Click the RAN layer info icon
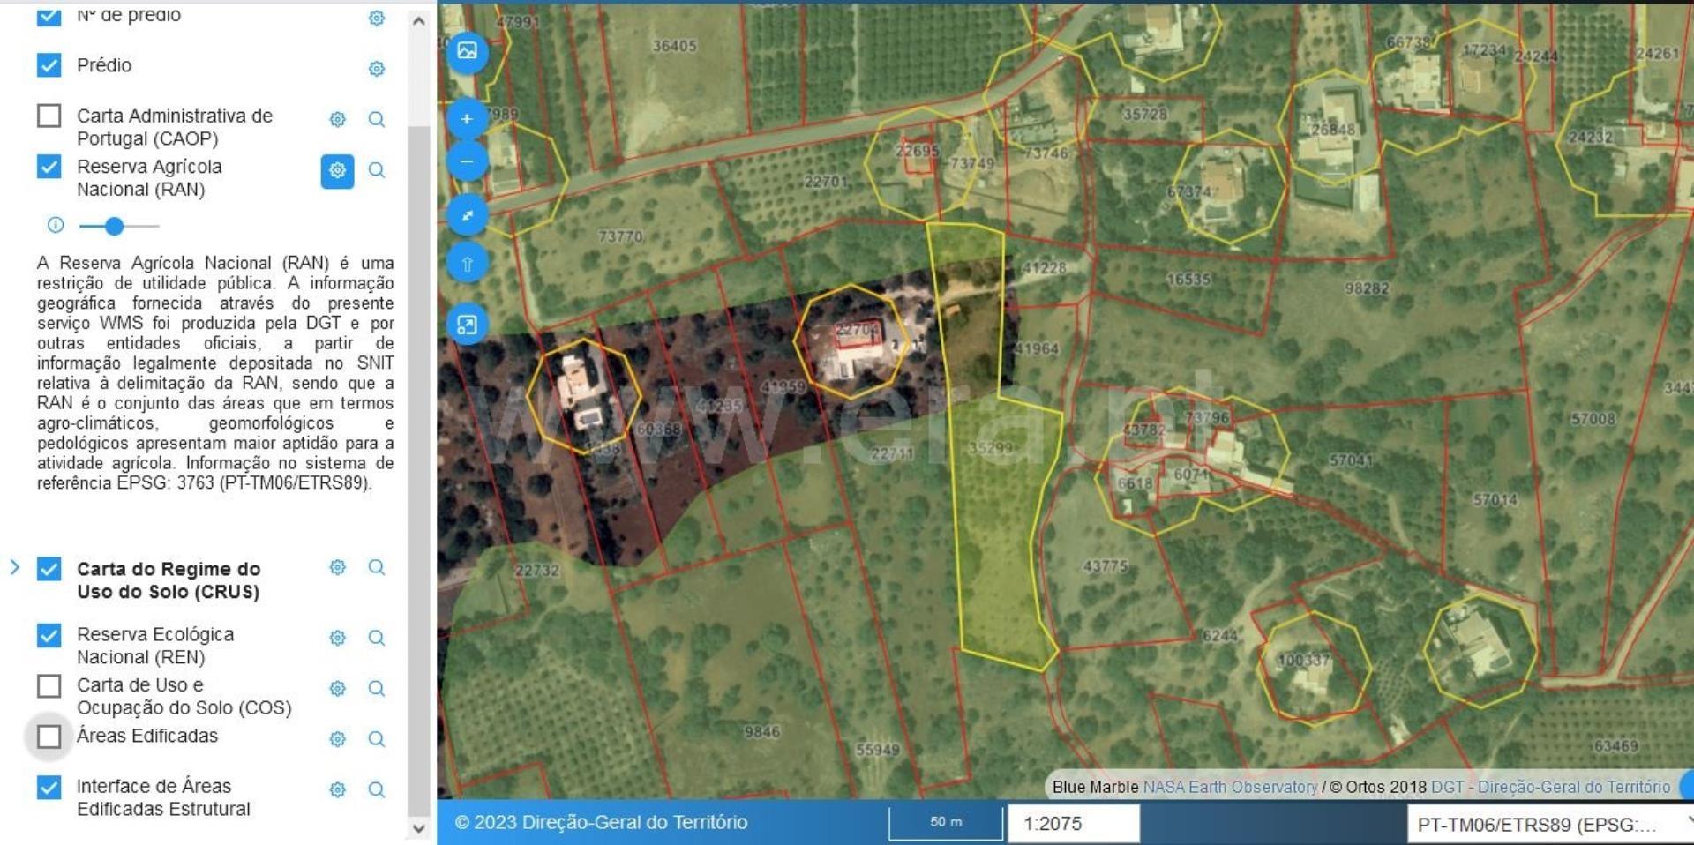 click(56, 225)
